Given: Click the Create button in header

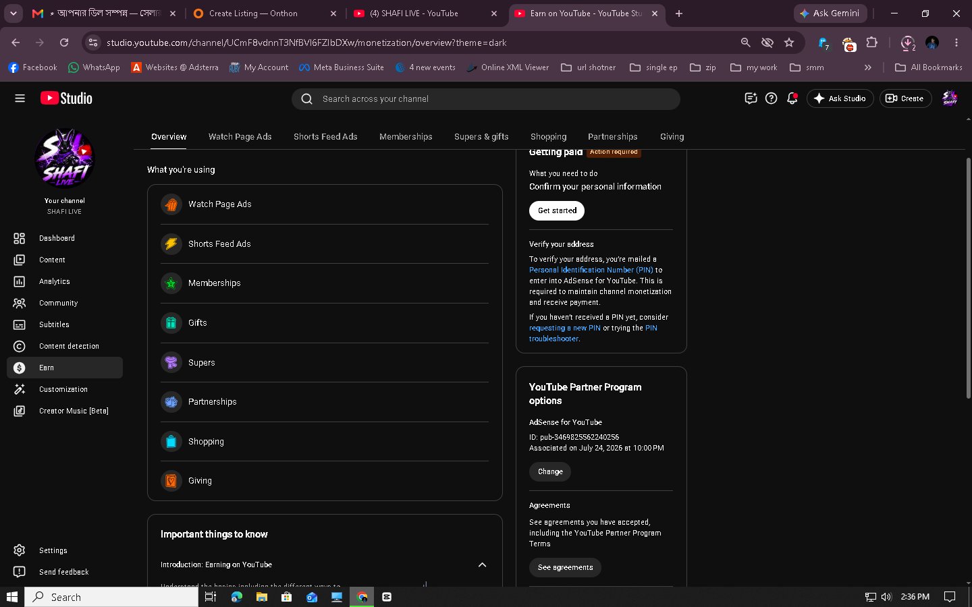Looking at the screenshot, I should point(905,98).
